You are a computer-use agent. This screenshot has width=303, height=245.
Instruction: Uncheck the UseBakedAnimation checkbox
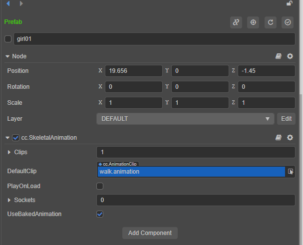pyautogui.click(x=100, y=214)
